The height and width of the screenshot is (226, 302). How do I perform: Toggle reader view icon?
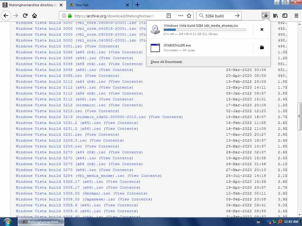(x=169, y=16)
